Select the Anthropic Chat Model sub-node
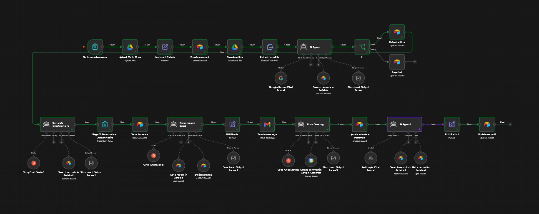 click(372, 158)
